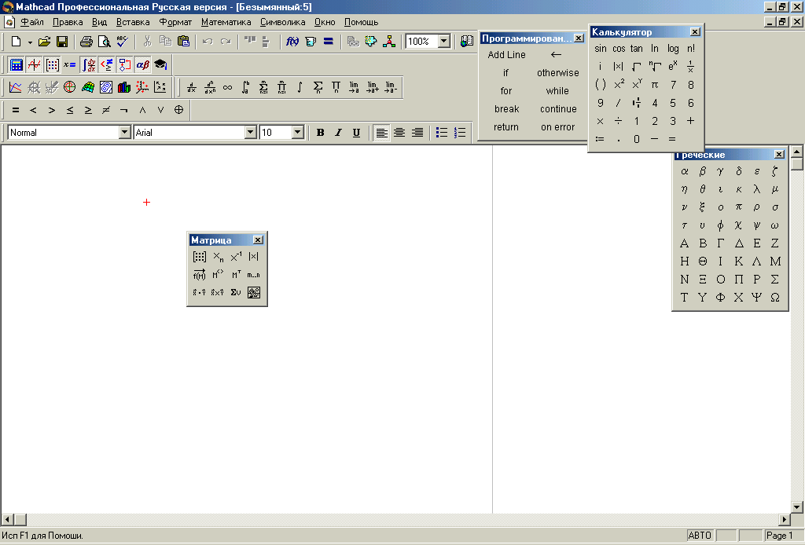Align text to the left
The height and width of the screenshot is (545, 805).
[381, 132]
